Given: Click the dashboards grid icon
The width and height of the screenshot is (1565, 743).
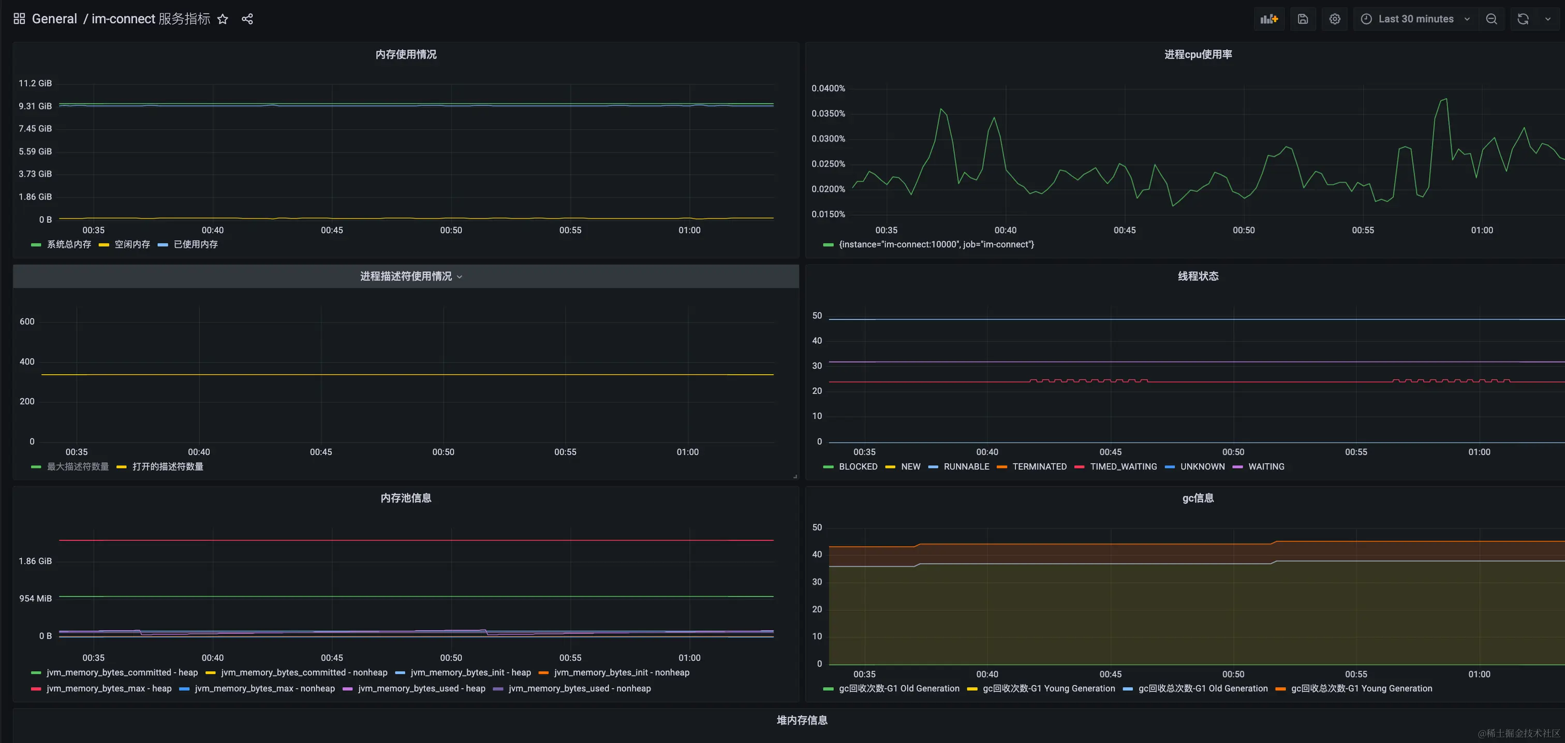Looking at the screenshot, I should pos(19,19).
